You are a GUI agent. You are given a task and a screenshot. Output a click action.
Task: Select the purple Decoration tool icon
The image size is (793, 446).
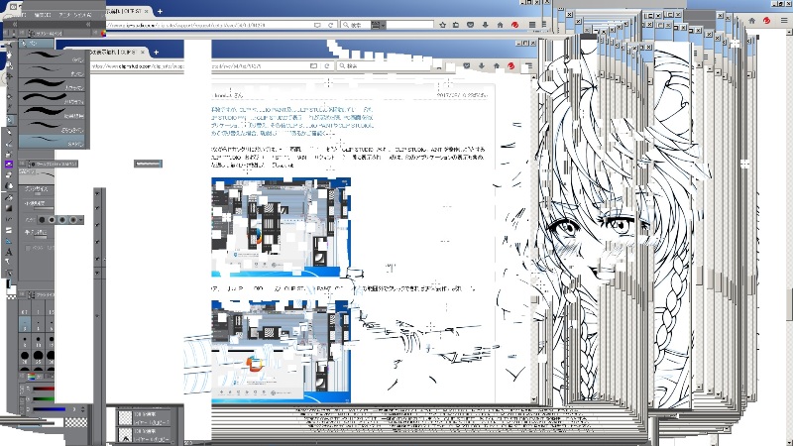9,164
